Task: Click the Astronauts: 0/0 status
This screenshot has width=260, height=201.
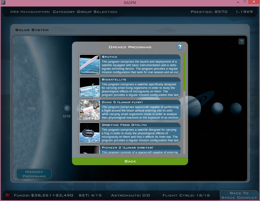Action: coord(130,195)
